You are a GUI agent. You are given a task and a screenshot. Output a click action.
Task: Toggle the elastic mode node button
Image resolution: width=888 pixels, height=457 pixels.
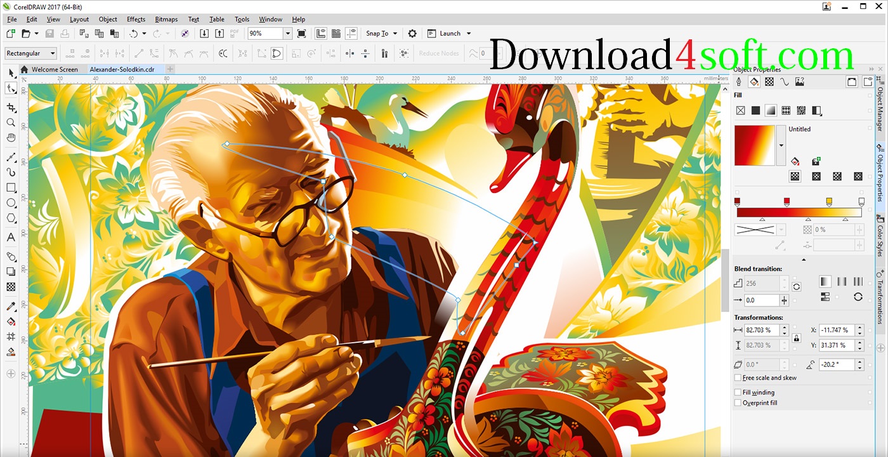[x=277, y=54]
